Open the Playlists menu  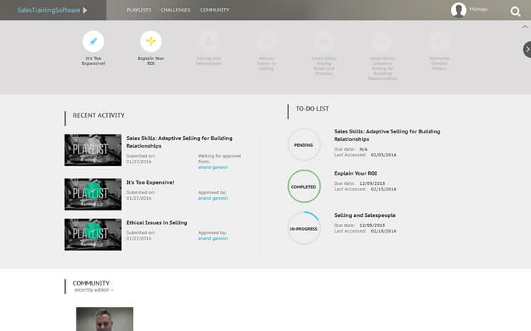click(x=139, y=10)
